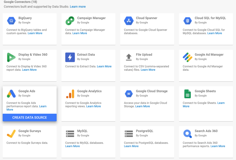Select the Google Sheets green icon
Image resolution: width=236 pixels, height=160 pixels.
[x=187, y=94]
